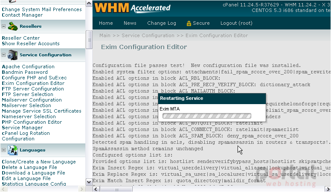Click the Languages section heading
Screen dimensions: 331x192
click(32, 150)
